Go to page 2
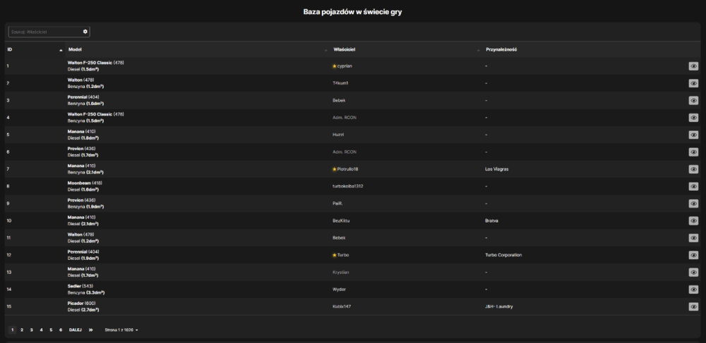The height and width of the screenshot is (343, 706). (22, 330)
